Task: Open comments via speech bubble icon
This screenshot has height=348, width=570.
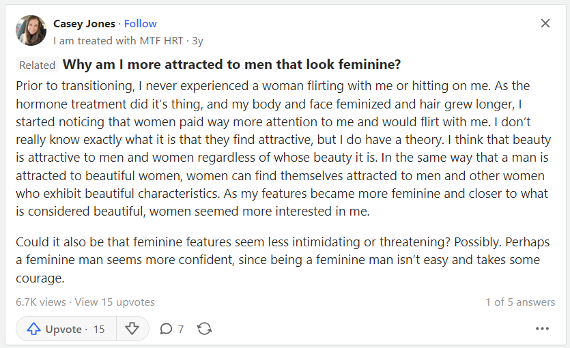Action: tap(165, 329)
